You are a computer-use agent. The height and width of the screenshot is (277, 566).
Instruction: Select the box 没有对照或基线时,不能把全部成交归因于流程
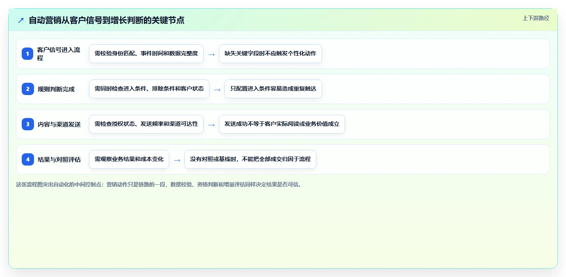250,159
